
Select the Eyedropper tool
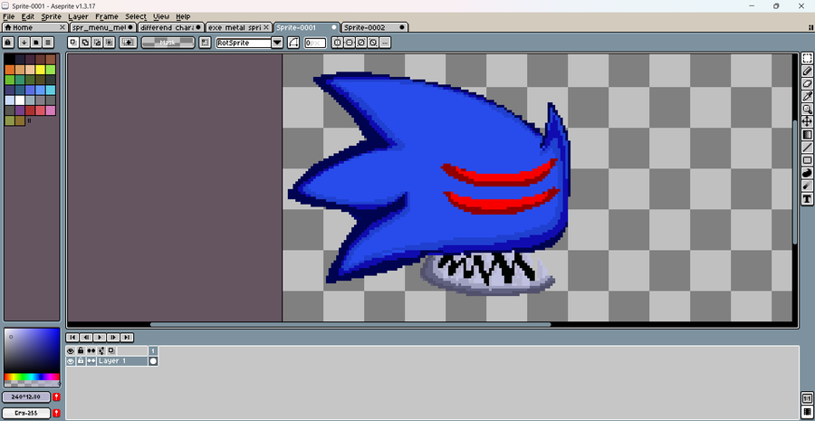point(807,96)
